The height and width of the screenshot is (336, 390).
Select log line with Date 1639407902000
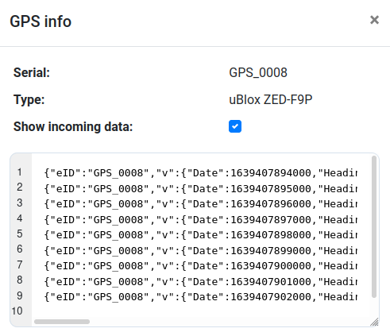pos(200,297)
